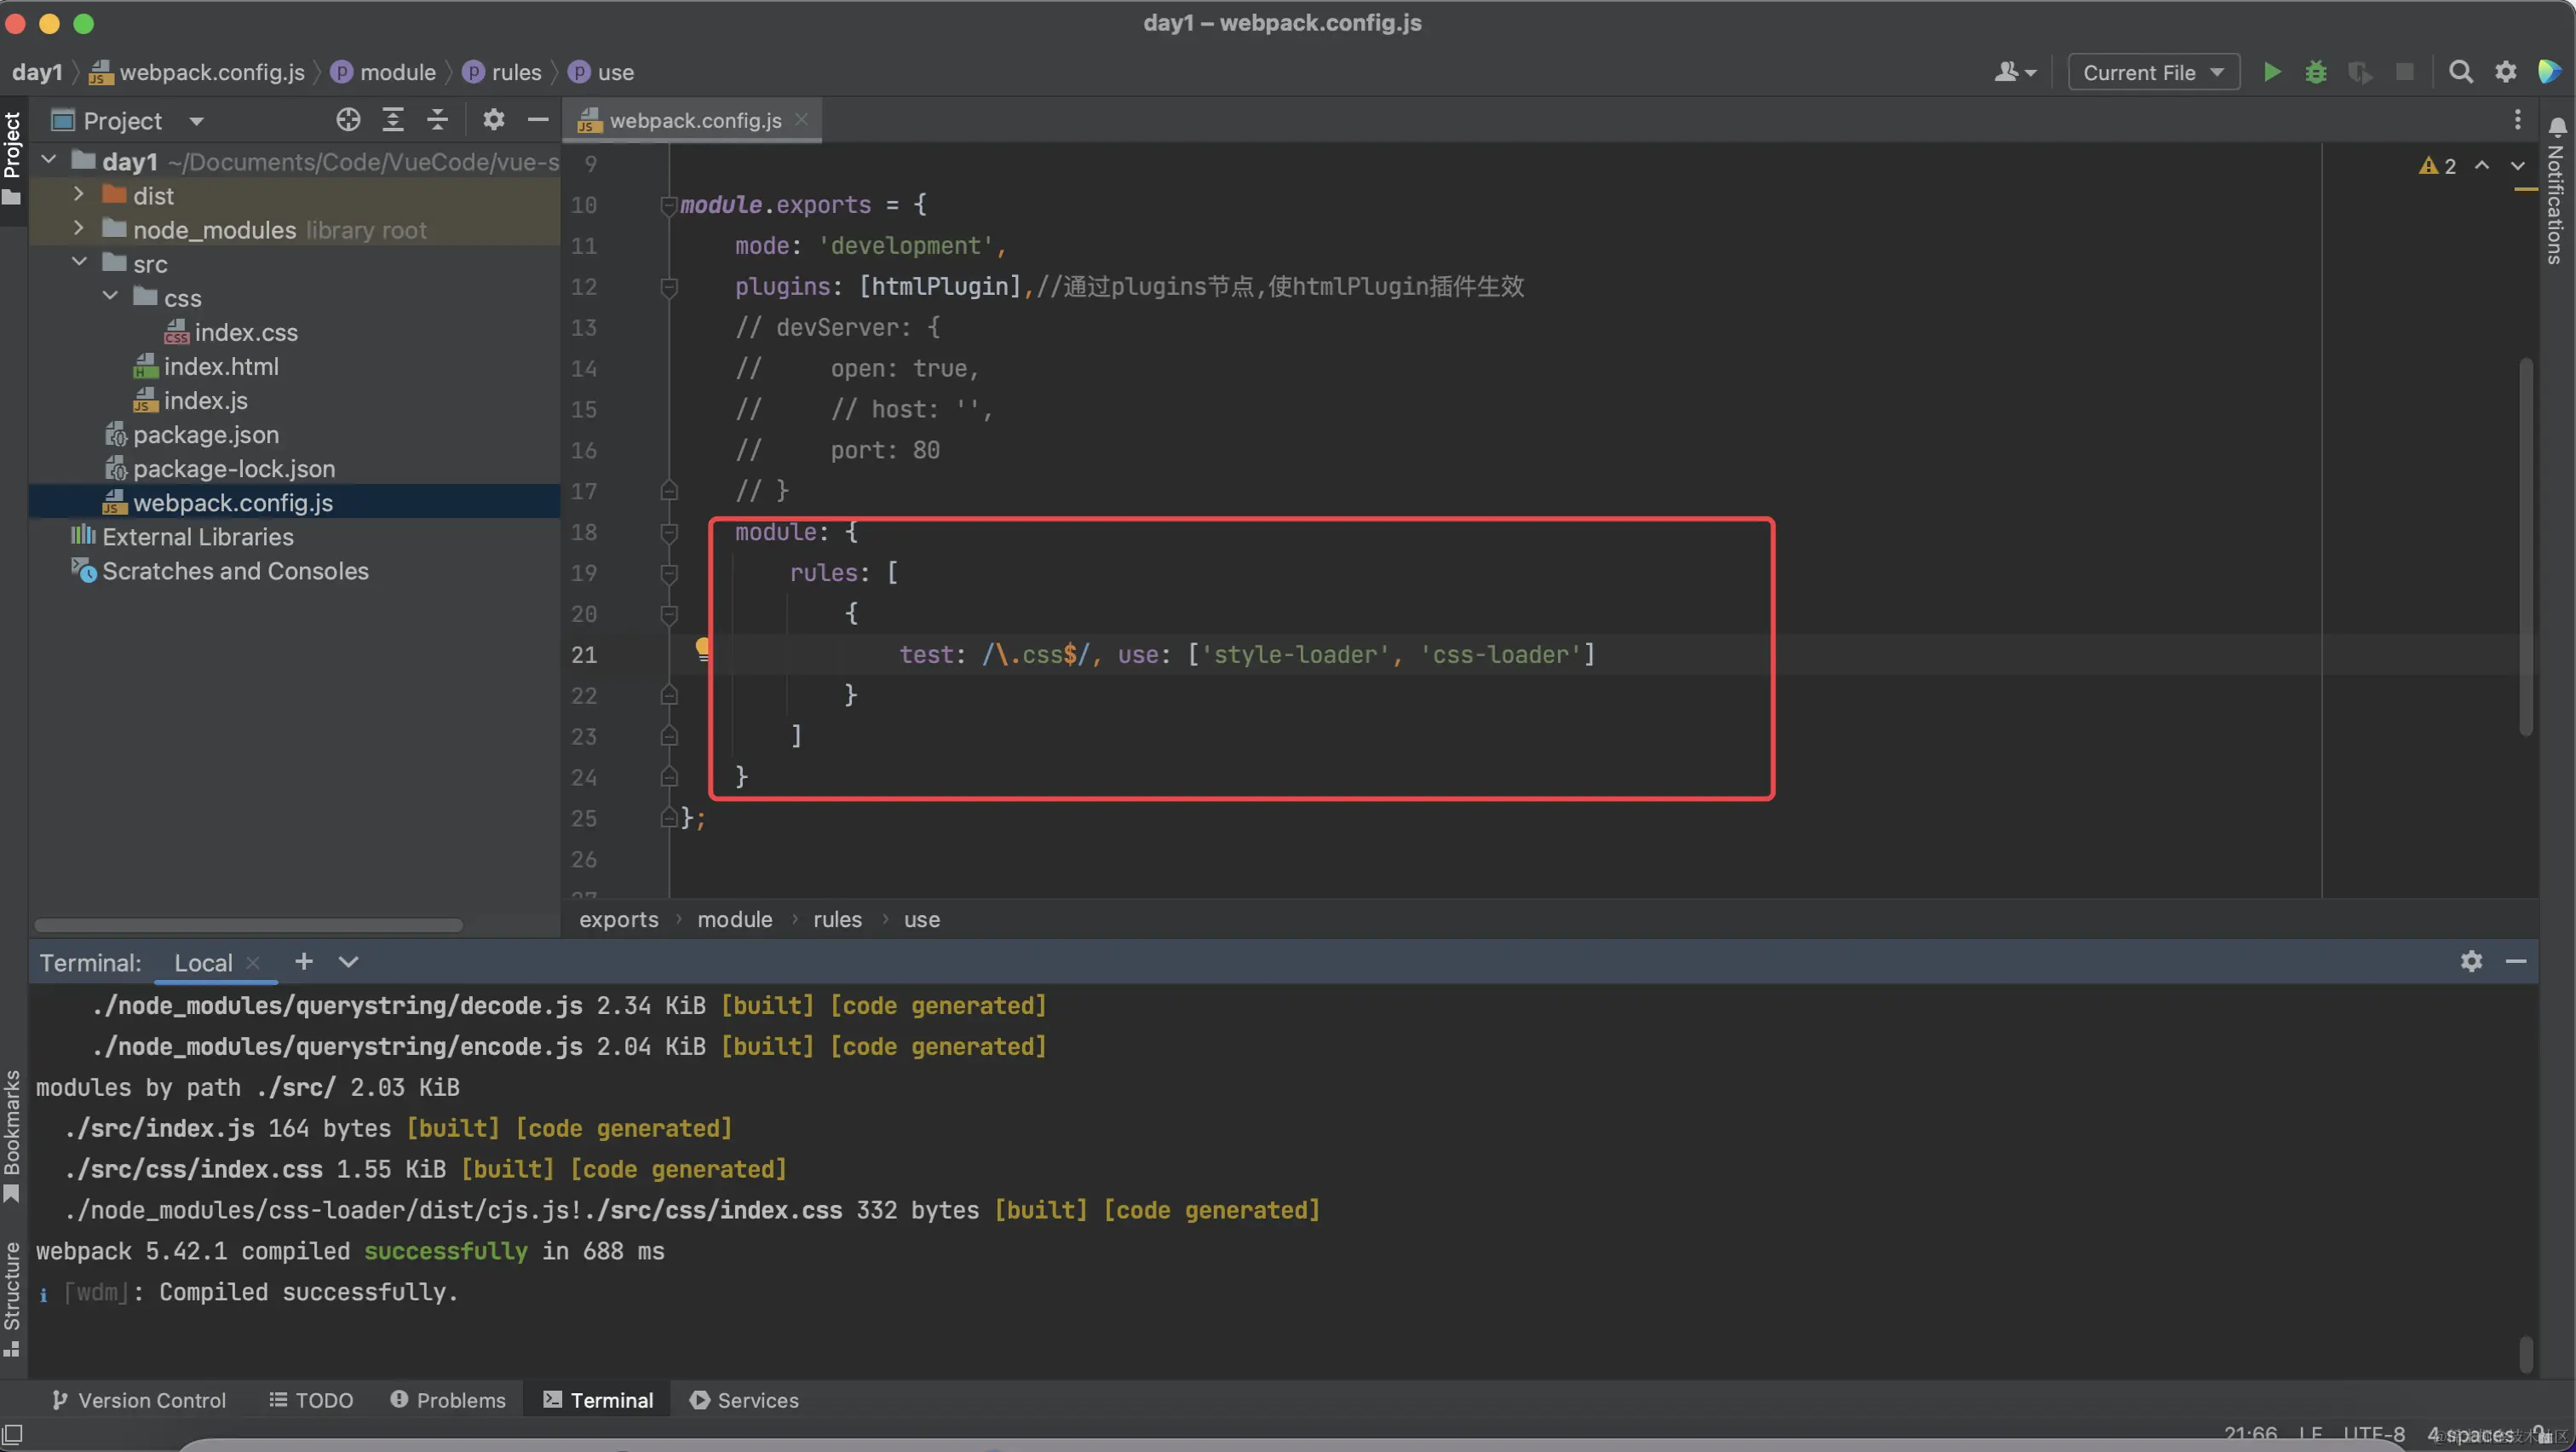The image size is (2576, 1452).
Task: Collapse the css folder
Action: pos(110,297)
